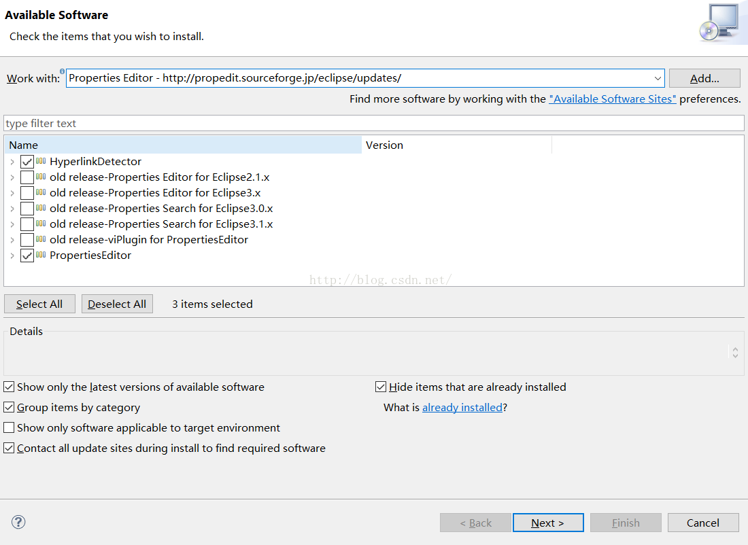
Task: Expand the PropertiesEditor tree node
Action: pos(12,256)
